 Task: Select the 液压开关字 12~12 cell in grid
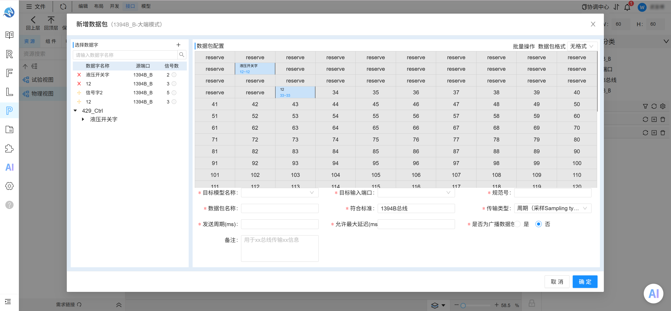255,69
